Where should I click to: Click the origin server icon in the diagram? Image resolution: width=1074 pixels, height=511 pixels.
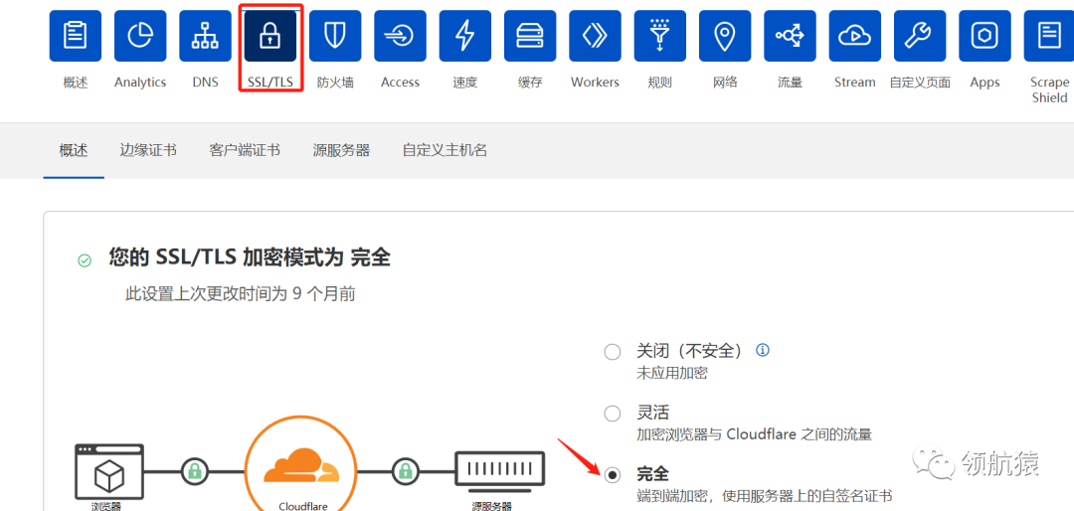tap(500, 472)
